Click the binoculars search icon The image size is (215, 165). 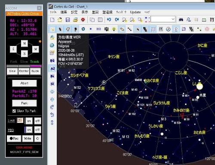(181, 20)
